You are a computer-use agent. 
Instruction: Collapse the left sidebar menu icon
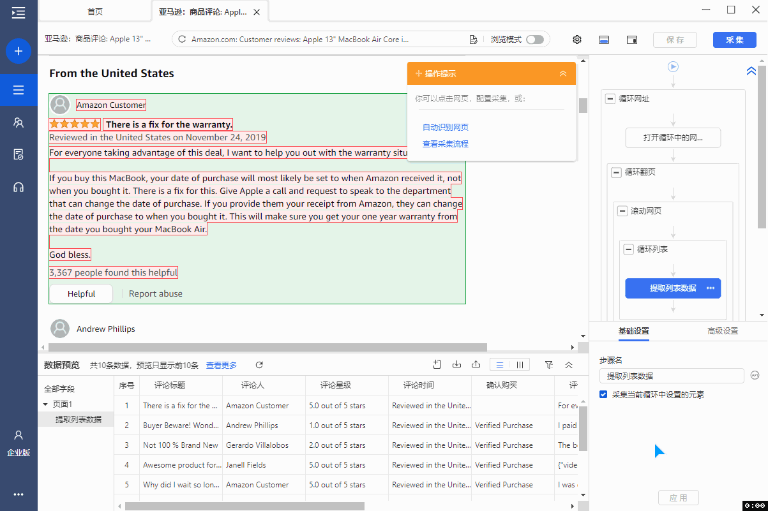19,12
